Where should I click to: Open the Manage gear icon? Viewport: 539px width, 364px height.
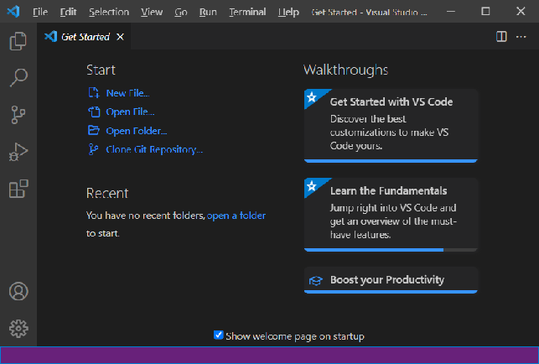pos(18,328)
